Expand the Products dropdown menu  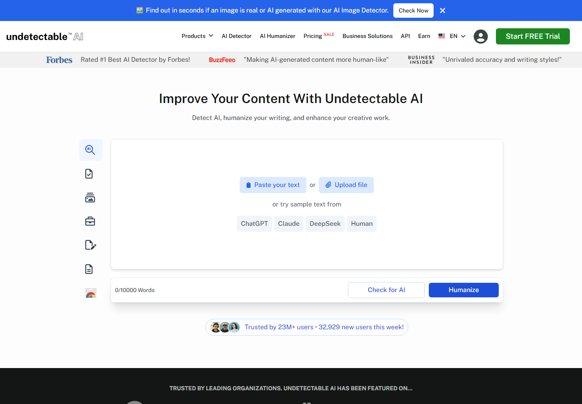[197, 36]
